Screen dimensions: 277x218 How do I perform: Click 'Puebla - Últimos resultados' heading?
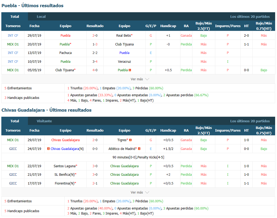point(32,6)
